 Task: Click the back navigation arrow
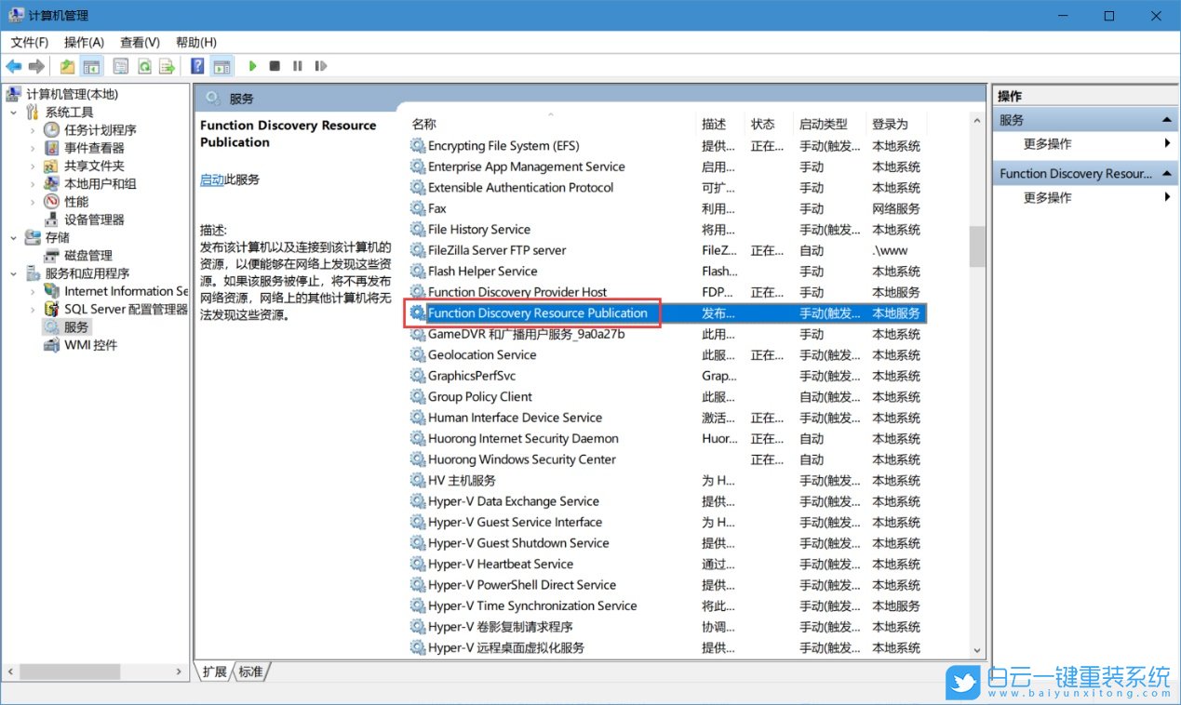click(13, 65)
